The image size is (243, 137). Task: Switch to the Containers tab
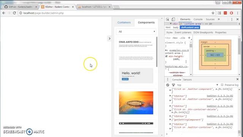pyautogui.click(x=124, y=22)
